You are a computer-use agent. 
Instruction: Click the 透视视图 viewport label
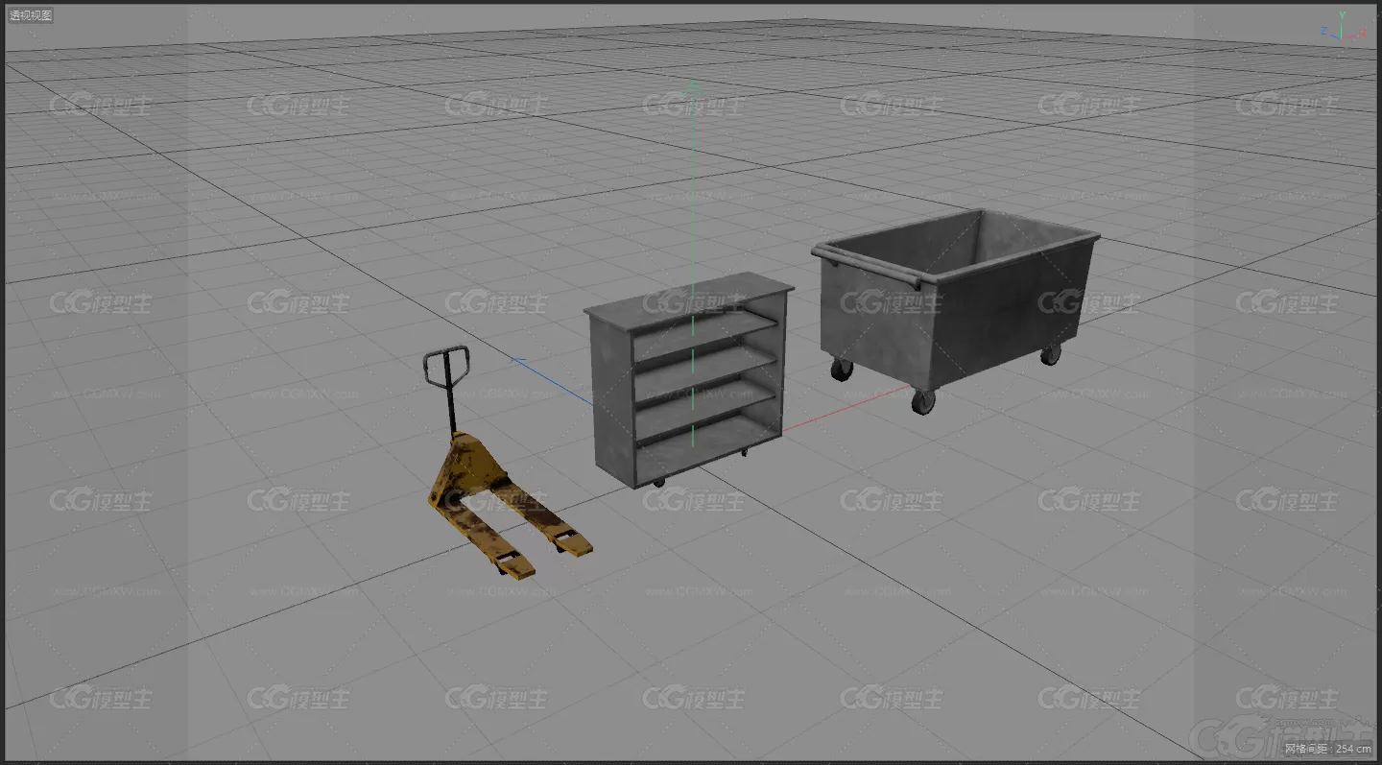(31, 15)
